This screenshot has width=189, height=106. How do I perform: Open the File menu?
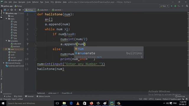click(x=6, y=2)
